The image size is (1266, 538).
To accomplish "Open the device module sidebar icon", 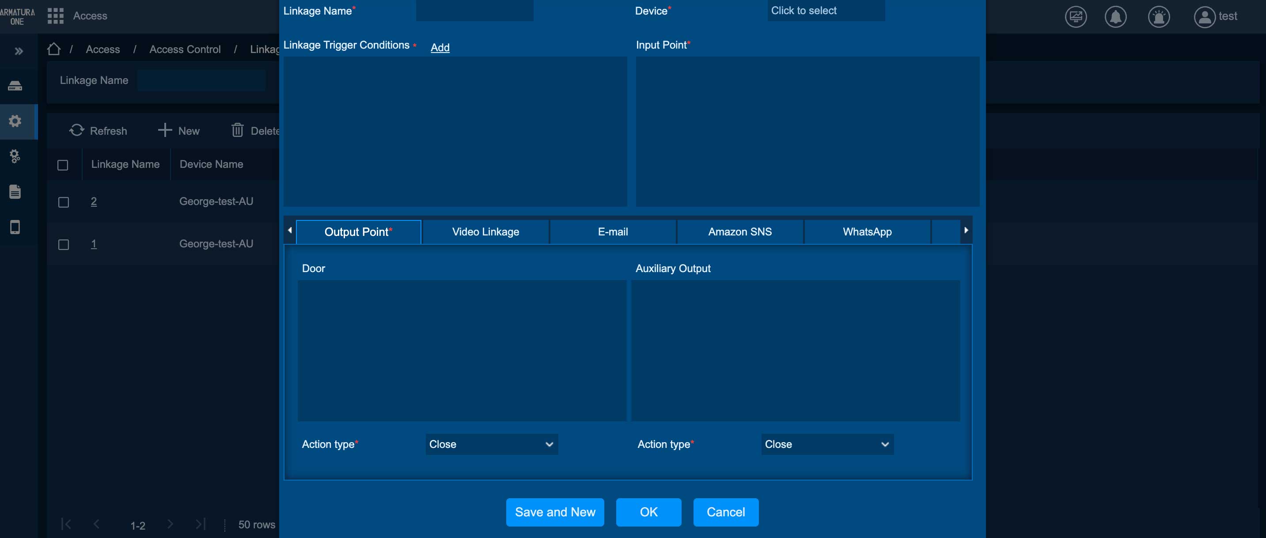I will tap(15, 87).
